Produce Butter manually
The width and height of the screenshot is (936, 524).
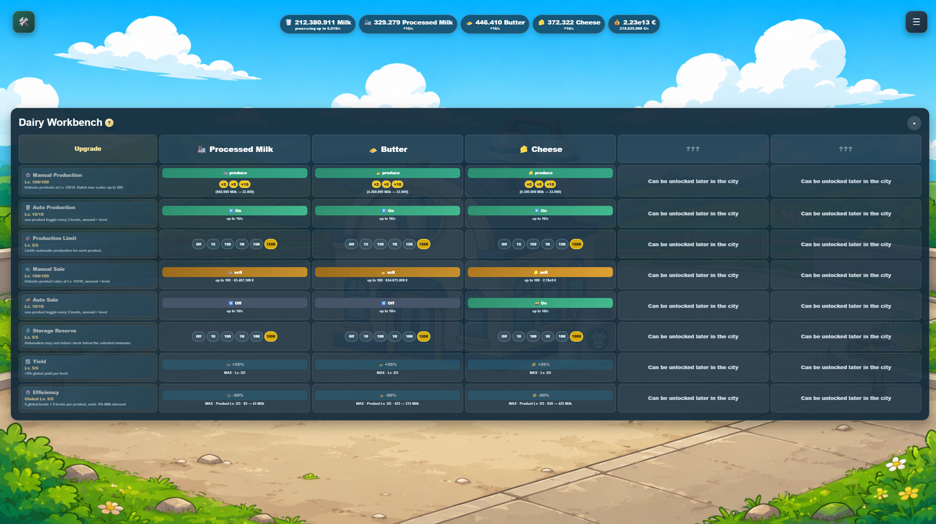coord(387,173)
